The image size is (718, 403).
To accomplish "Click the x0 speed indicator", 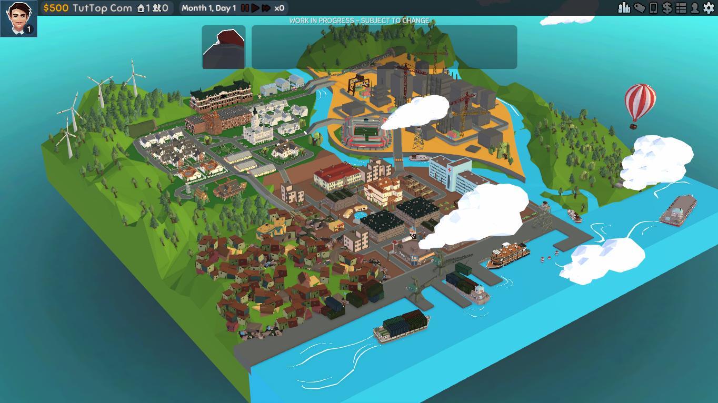I will click(x=280, y=8).
